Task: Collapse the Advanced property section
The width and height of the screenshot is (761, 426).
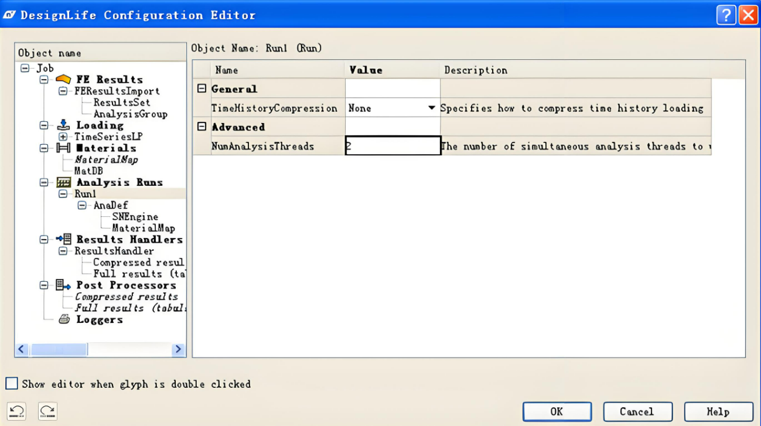Action: 202,127
